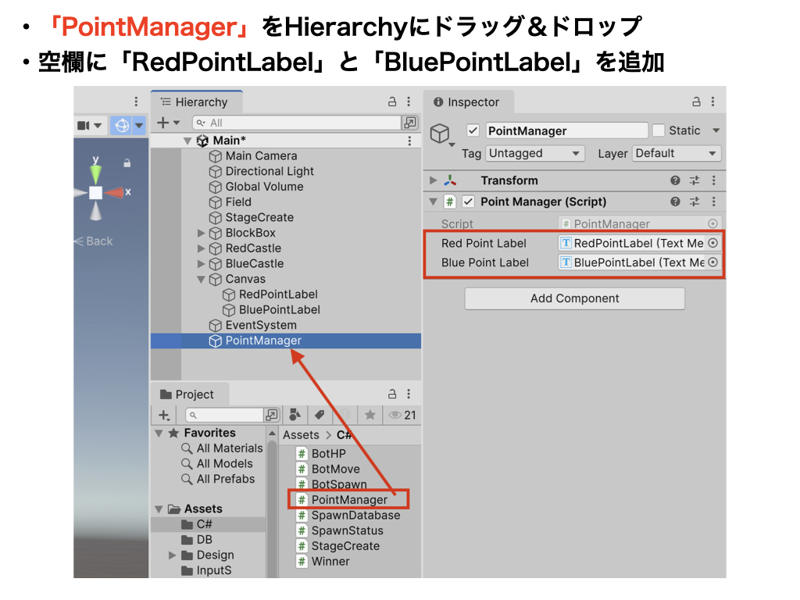Click the PointManager name field
The width and height of the screenshot is (800, 600).
point(566,130)
